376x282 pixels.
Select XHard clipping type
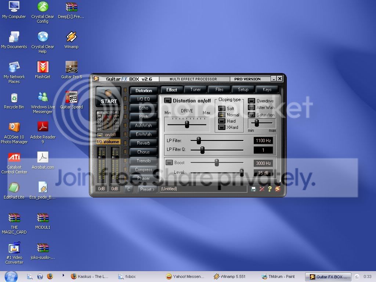pos(222,127)
